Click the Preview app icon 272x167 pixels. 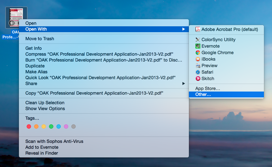(x=198, y=66)
